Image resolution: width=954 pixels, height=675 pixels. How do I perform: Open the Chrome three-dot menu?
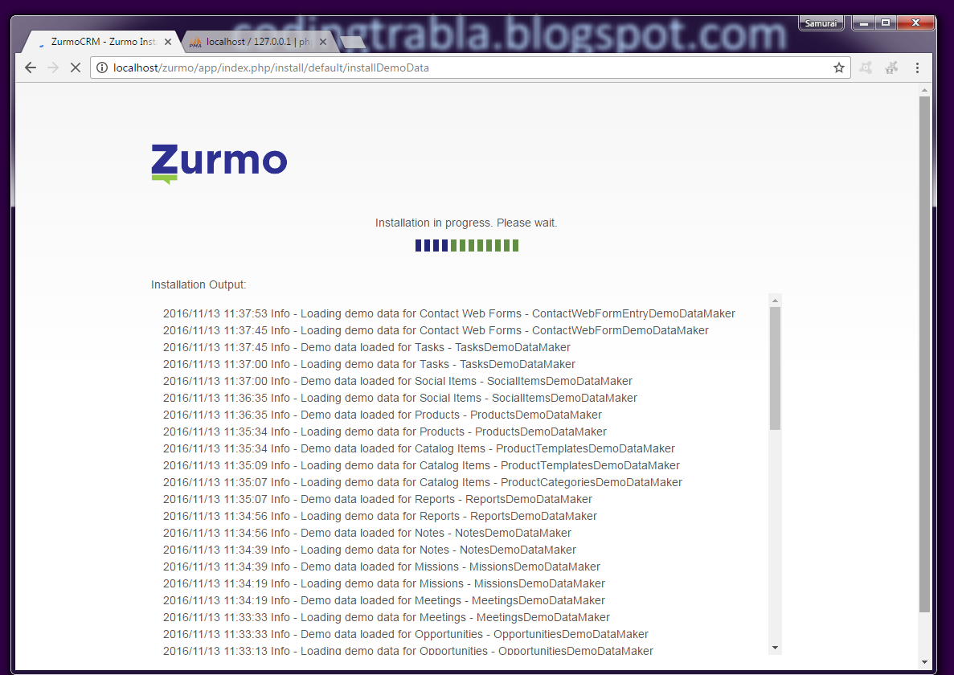pyautogui.click(x=918, y=67)
